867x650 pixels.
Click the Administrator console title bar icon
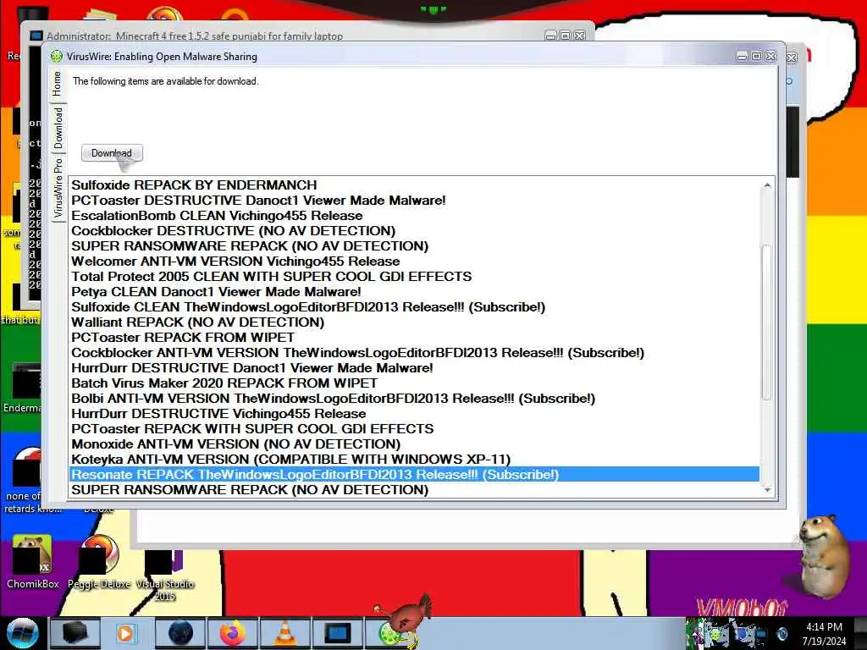tap(36, 36)
